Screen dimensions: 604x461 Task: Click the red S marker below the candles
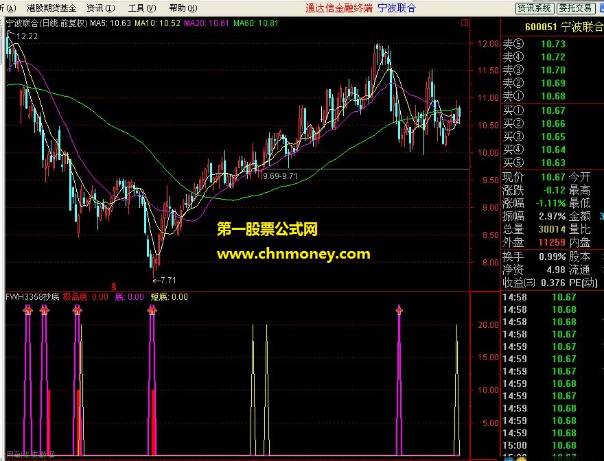click(114, 287)
